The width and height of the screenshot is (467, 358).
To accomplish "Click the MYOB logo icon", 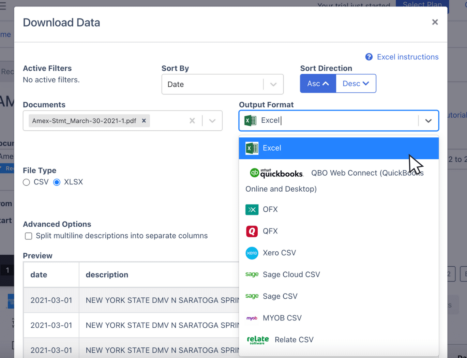I will click(252, 318).
